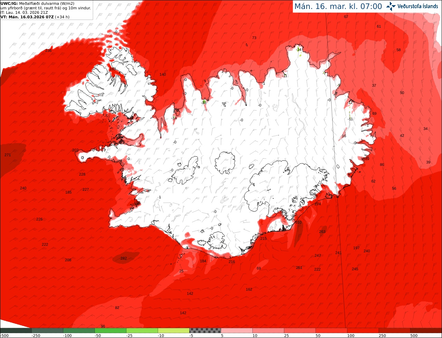Image resolution: width=442 pixels, height=338 pixels.
Task: Click the 202 value at Snæfellsnes tip
Action: point(75,150)
